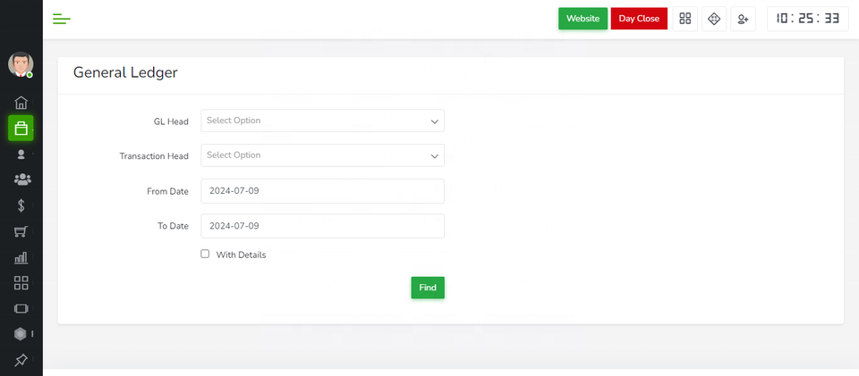The height and width of the screenshot is (376, 859).
Task: Open the single user sidebar menu item
Action: click(21, 154)
